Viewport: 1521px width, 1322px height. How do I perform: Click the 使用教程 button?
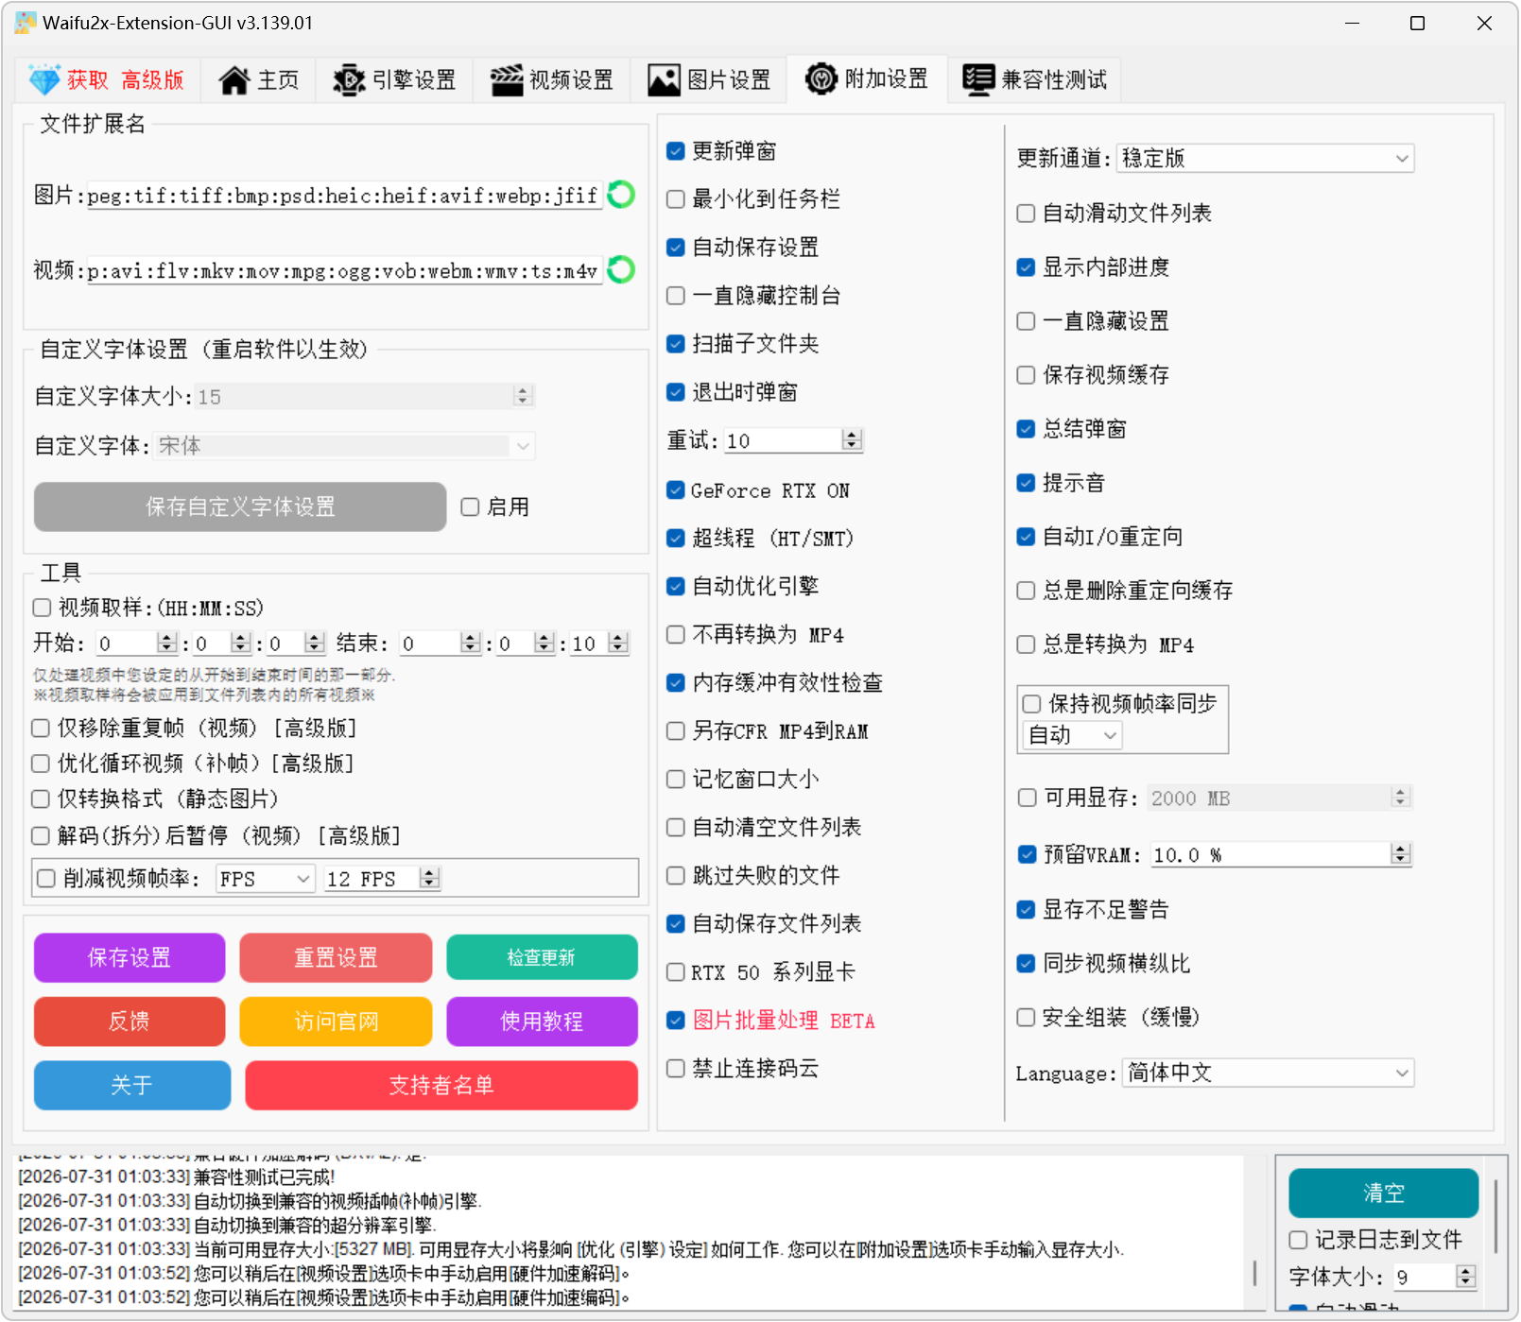click(x=542, y=1022)
